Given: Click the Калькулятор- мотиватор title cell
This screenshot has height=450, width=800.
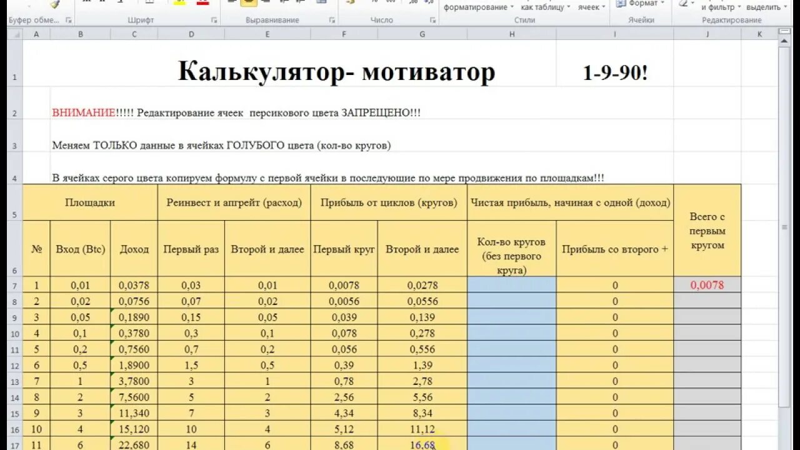Looking at the screenshot, I should (336, 72).
